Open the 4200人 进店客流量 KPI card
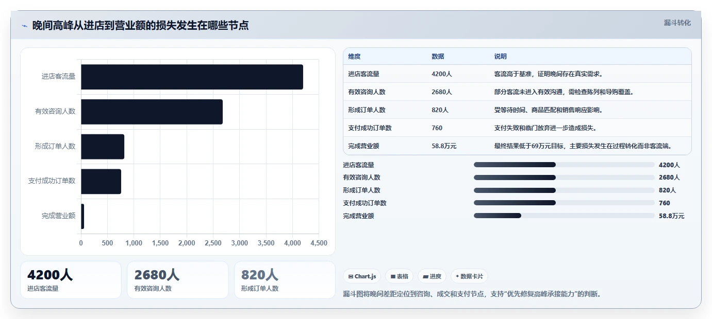The height and width of the screenshot is (319, 712). click(x=71, y=280)
